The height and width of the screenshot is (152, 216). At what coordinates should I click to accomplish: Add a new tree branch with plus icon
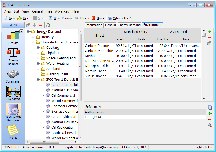(x=34, y=25)
